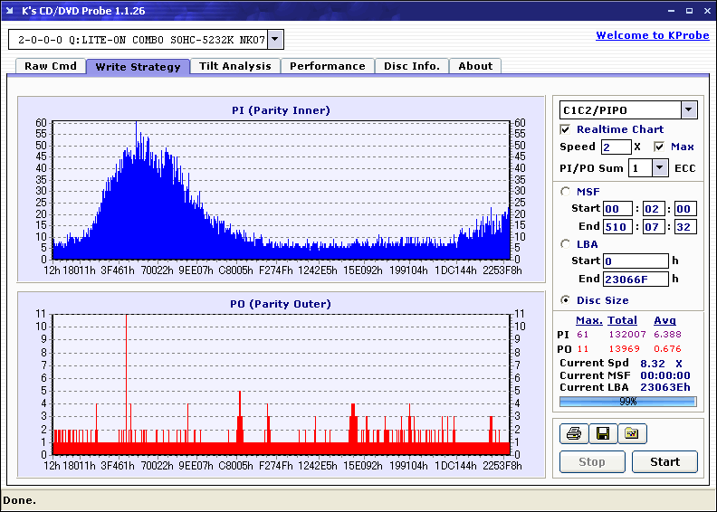Select the MSF radio button
This screenshot has width=717, height=512.
point(566,191)
